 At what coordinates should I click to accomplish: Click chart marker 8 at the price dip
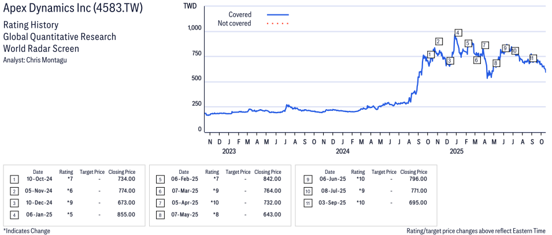pyautogui.click(x=496, y=63)
